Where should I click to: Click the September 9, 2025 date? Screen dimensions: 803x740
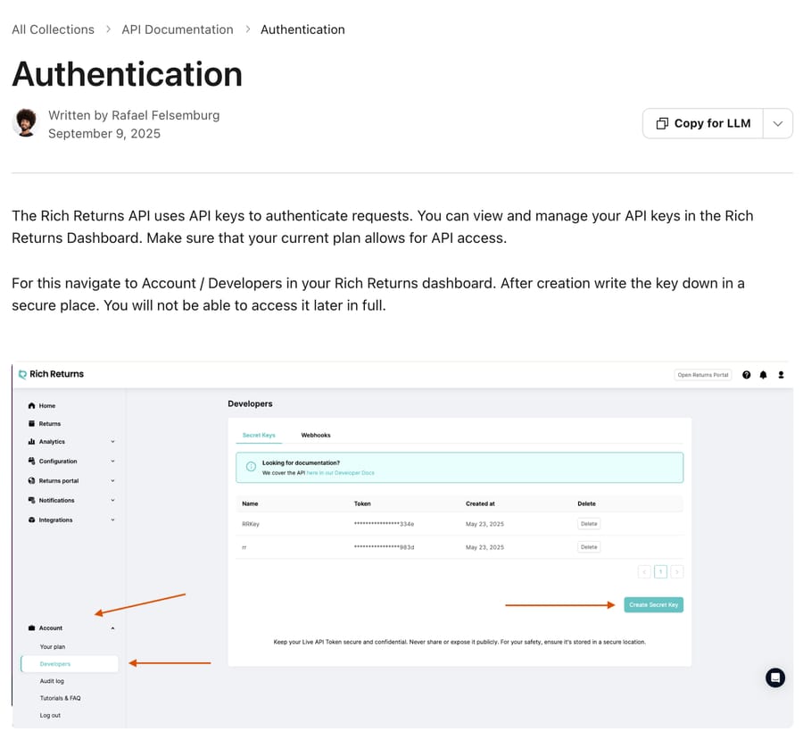[x=104, y=134]
